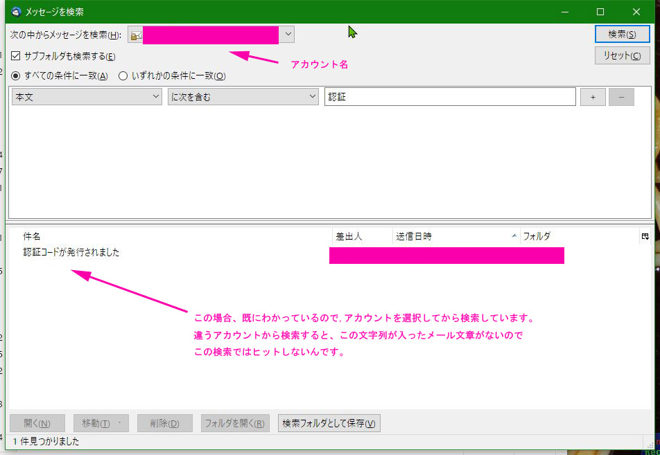Toggle the サブフォルダも検索する checkbox
The image size is (660, 455).
click(17, 56)
